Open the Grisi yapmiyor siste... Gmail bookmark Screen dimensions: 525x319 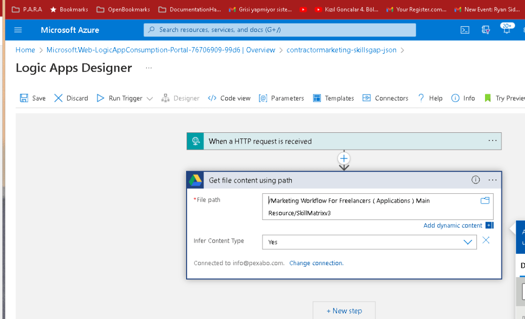coord(260,9)
